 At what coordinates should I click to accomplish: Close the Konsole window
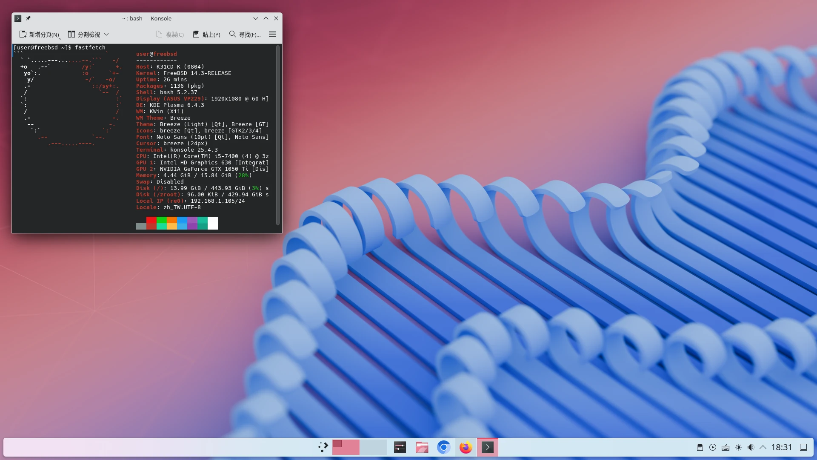click(x=276, y=18)
